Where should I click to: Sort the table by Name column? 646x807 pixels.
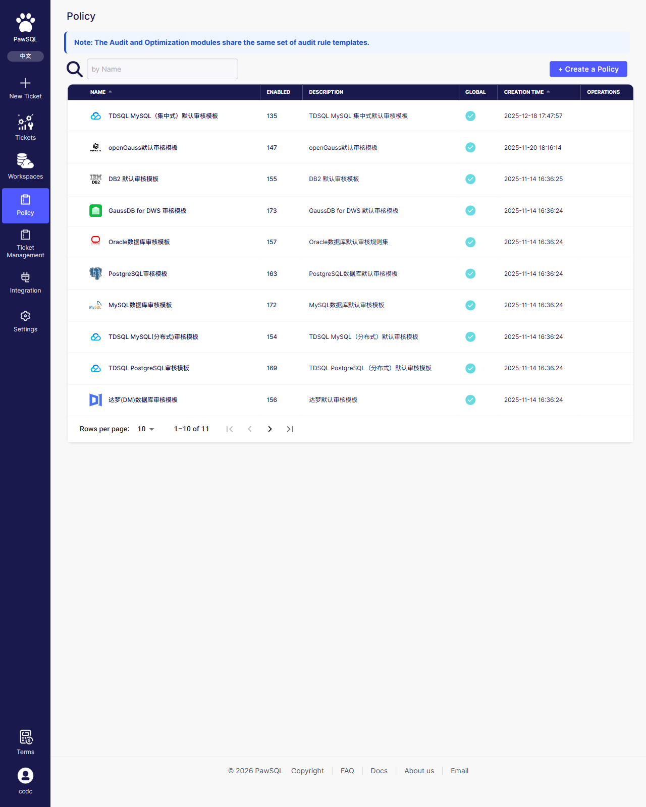[x=101, y=92]
